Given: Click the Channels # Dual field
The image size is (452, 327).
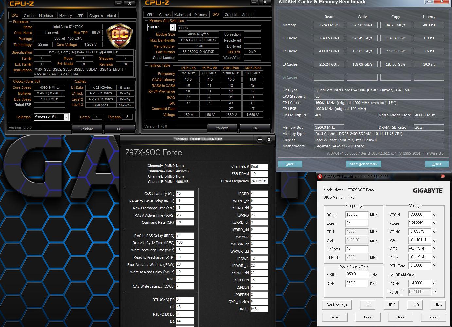Looking at the screenshot, I should tap(259, 166).
